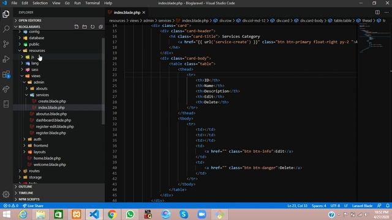Open the File menu

pyautogui.click(x=14, y=3)
